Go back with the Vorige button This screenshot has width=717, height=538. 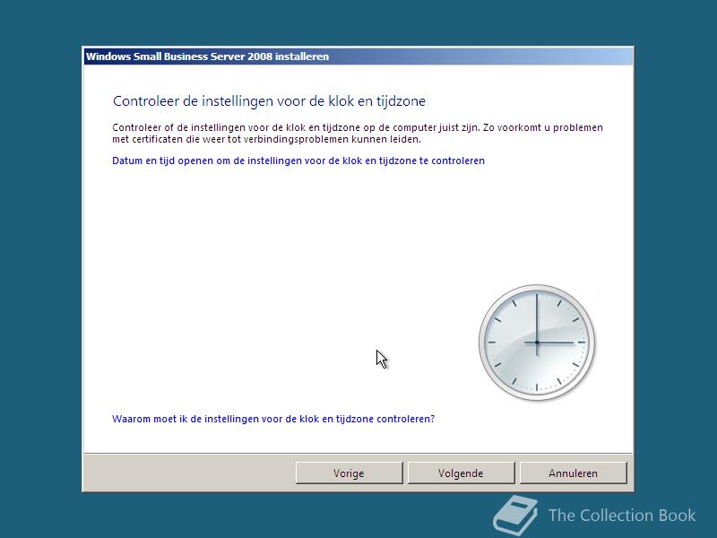pos(349,473)
